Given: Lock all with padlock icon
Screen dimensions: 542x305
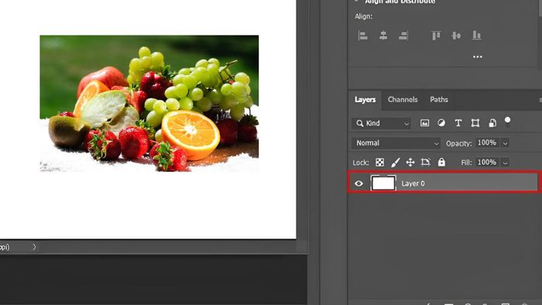Looking at the screenshot, I should click(x=441, y=163).
